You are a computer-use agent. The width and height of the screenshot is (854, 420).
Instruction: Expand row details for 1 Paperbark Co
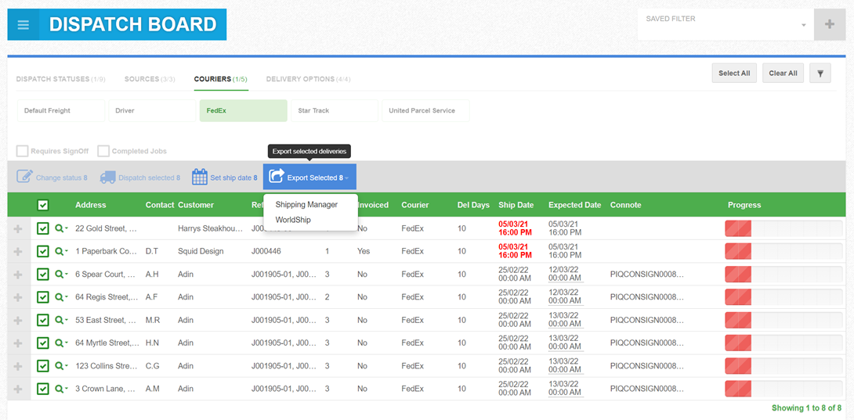(x=17, y=252)
